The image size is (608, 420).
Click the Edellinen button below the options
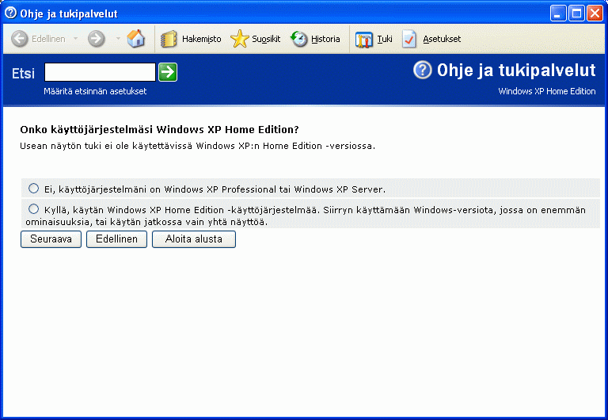click(x=116, y=239)
